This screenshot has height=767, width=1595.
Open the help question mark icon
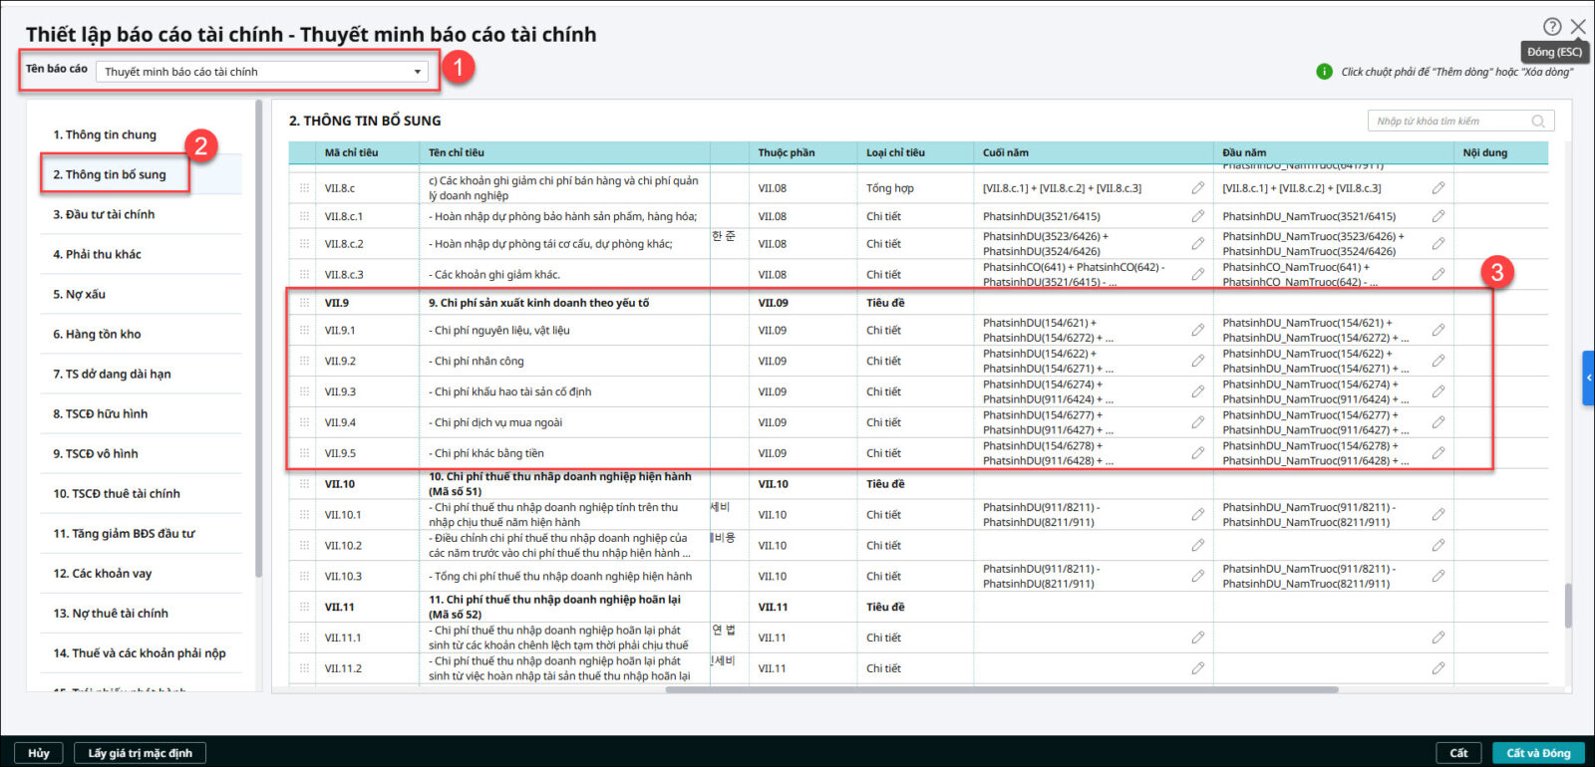1552,27
